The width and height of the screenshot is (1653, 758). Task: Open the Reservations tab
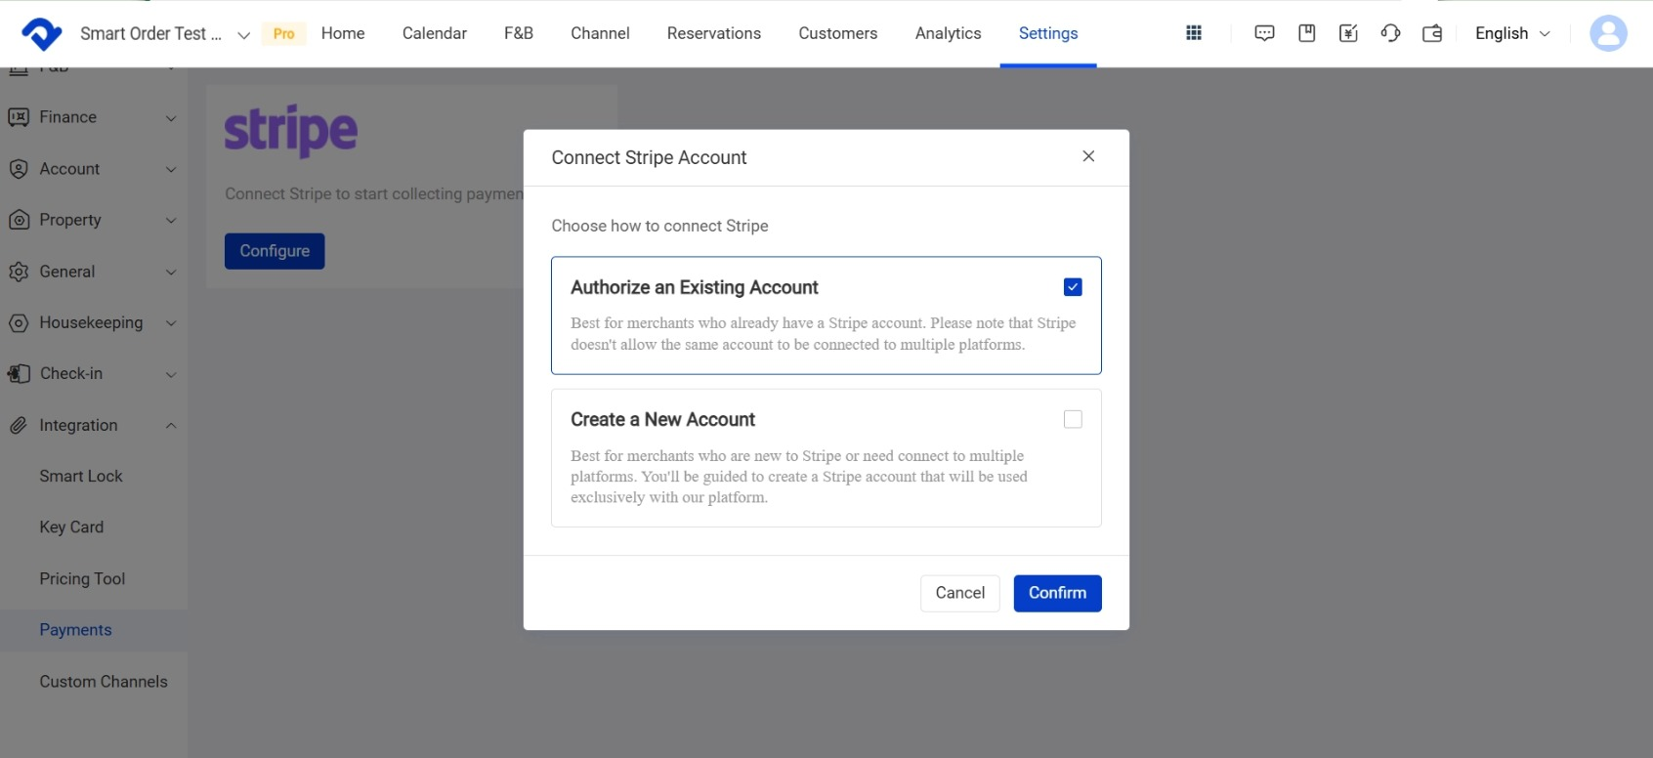point(714,33)
